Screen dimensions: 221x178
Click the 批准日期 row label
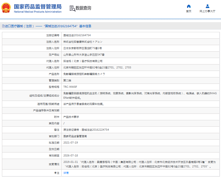tap(54, 143)
